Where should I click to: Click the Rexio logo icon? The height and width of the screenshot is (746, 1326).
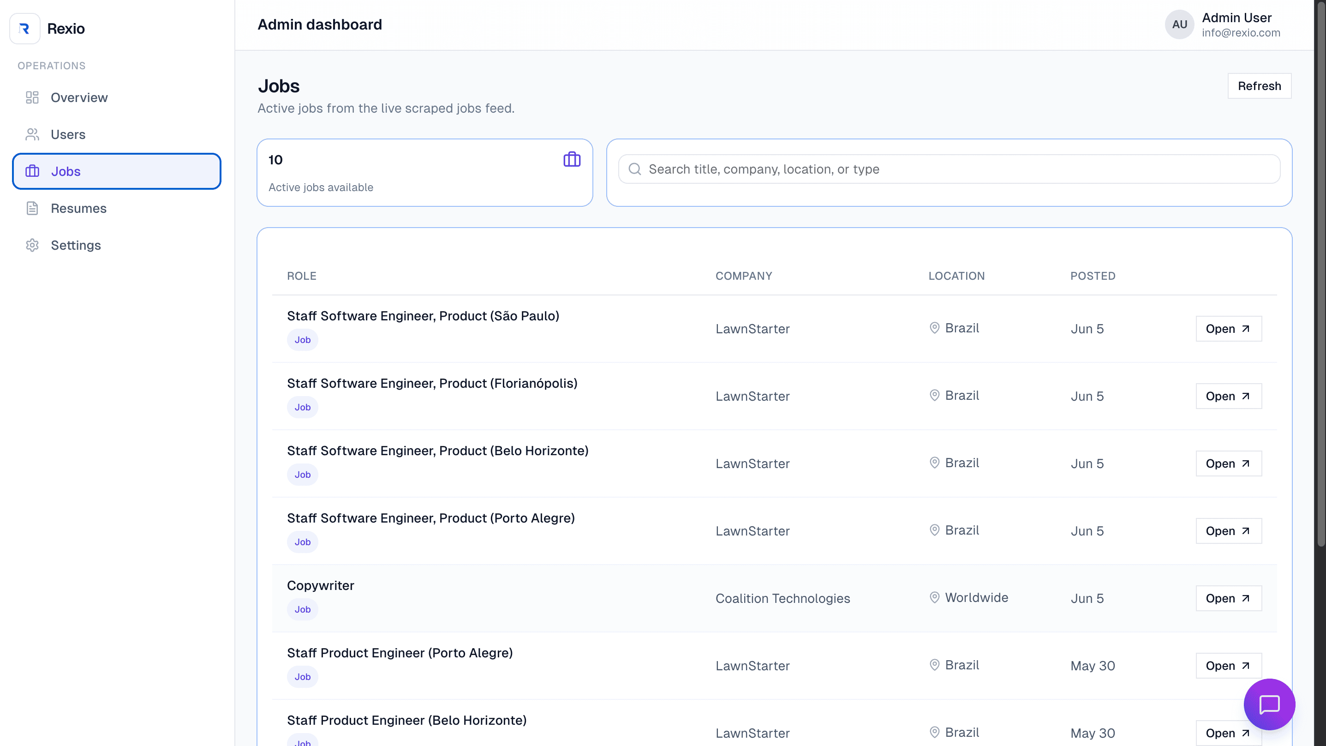pos(25,28)
